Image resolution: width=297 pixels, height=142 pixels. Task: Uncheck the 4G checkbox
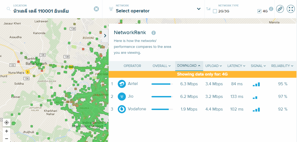point(259,11)
